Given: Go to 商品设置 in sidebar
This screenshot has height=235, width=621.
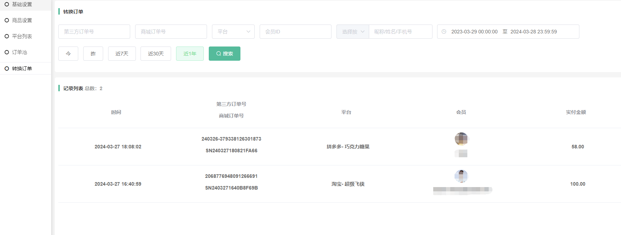Looking at the screenshot, I should click(22, 20).
